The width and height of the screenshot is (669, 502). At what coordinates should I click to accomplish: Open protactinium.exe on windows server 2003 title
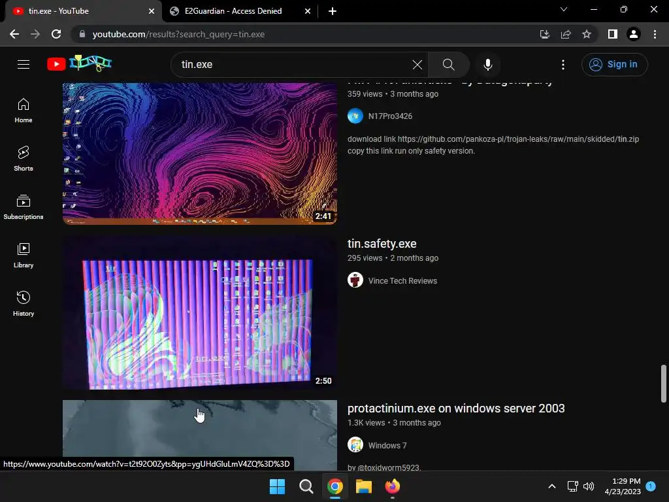tap(456, 409)
